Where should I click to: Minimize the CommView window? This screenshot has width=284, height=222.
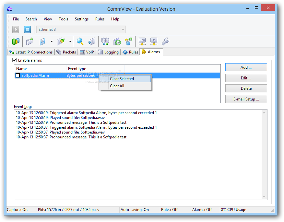click(x=248, y=8)
